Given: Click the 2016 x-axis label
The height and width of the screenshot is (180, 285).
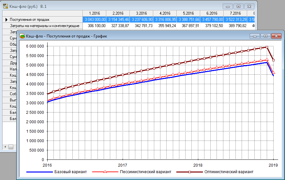Looking at the screenshot, I should [x=47, y=165].
